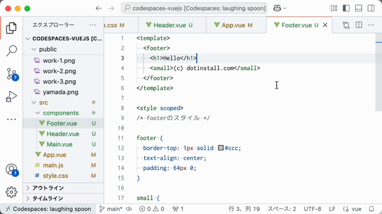Toggle the bottom panel visibility
382x214 pixels.
(x=359, y=8)
